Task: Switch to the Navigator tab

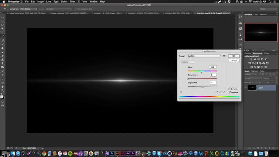Action: [x=248, y=14]
